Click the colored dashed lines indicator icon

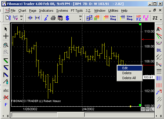pyautogui.click(x=96, y=18)
